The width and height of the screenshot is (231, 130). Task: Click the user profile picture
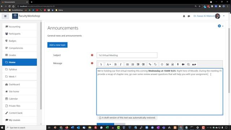[x=217, y=16]
